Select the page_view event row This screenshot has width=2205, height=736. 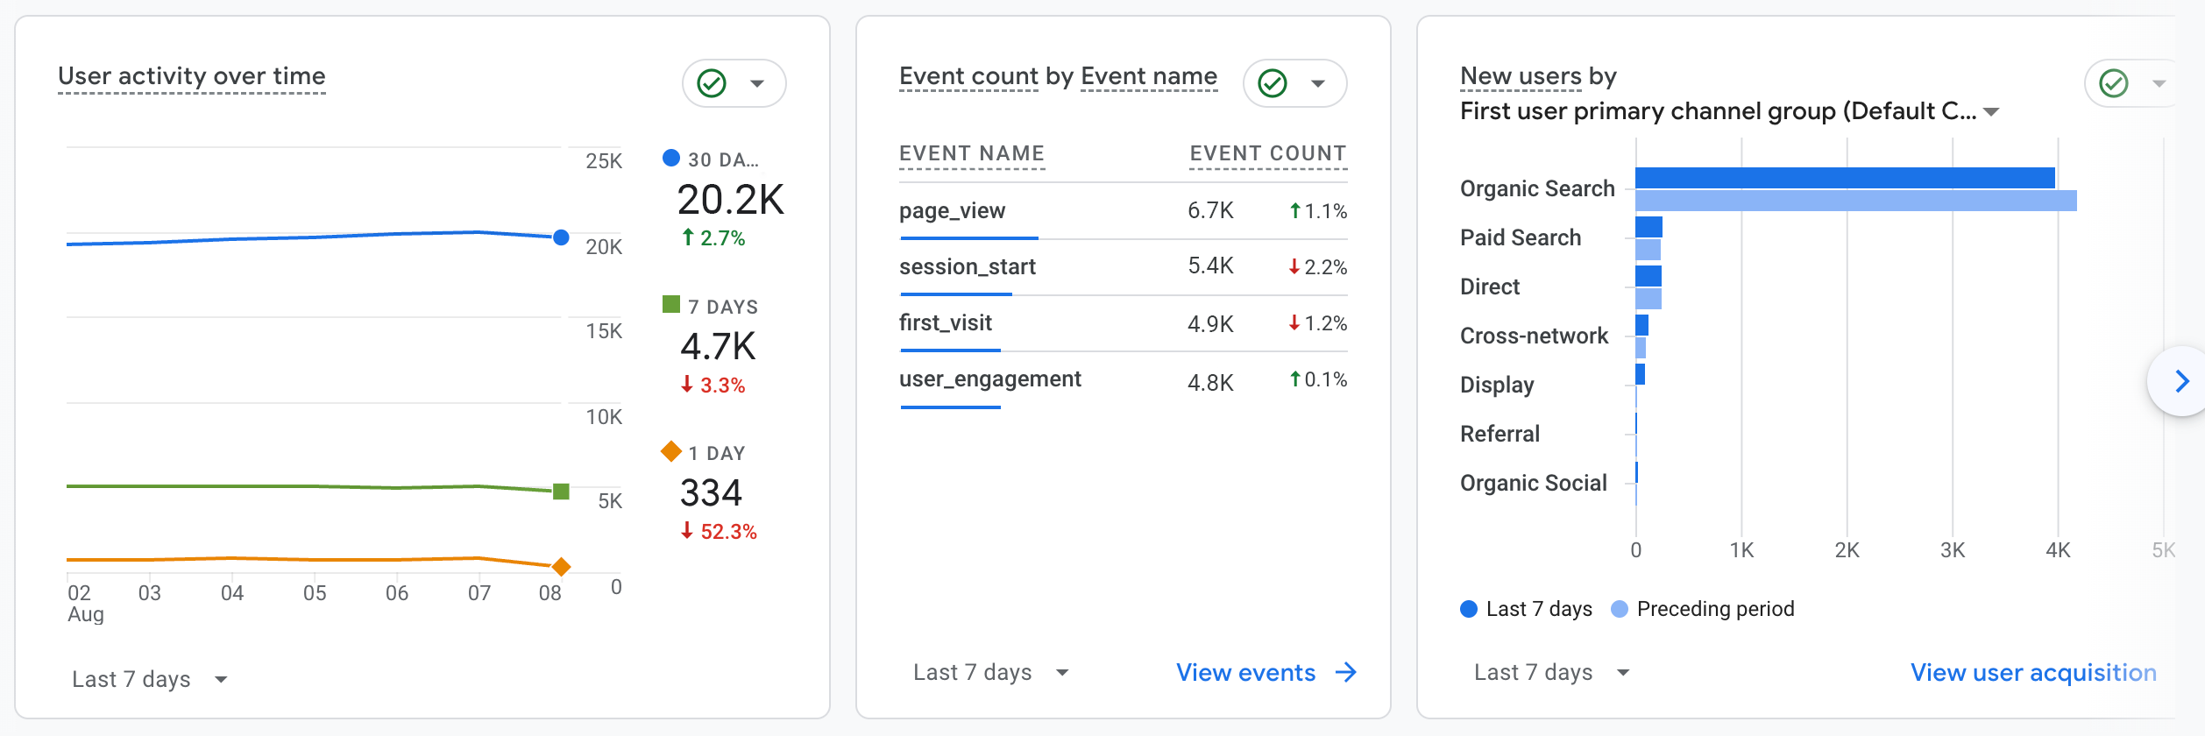click(x=952, y=211)
